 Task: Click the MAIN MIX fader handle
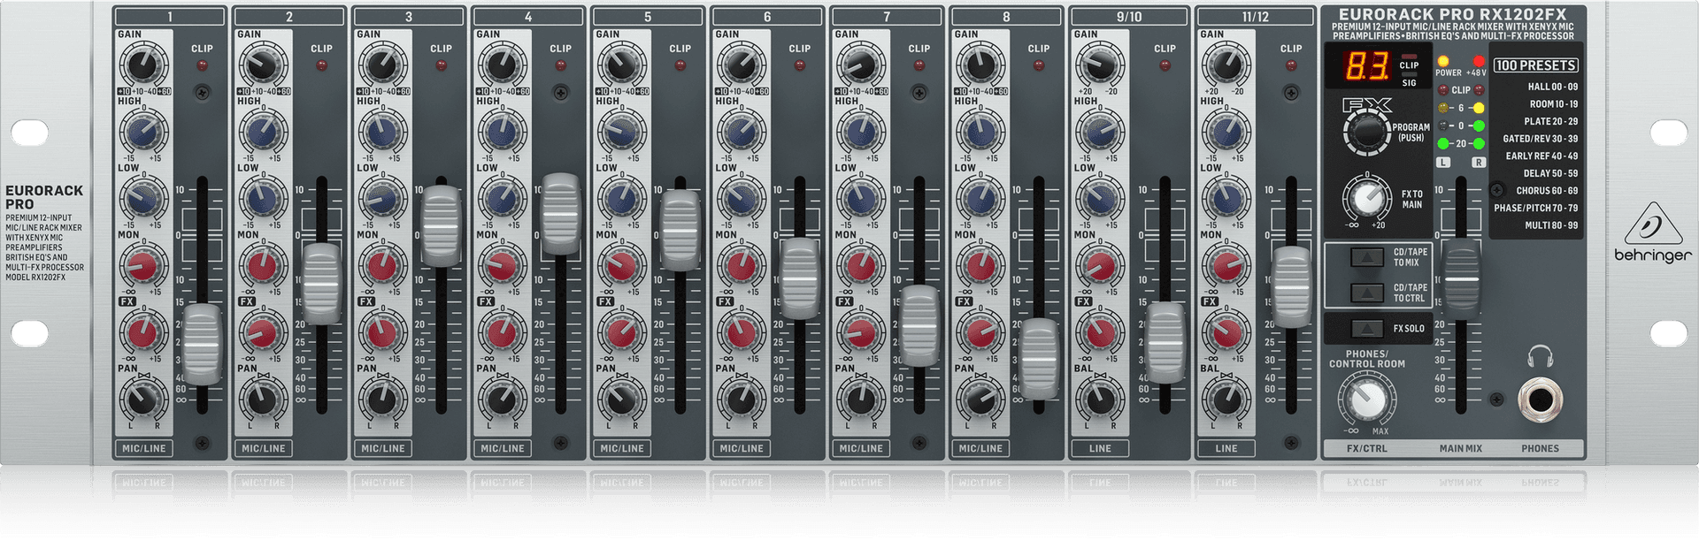tap(1461, 278)
